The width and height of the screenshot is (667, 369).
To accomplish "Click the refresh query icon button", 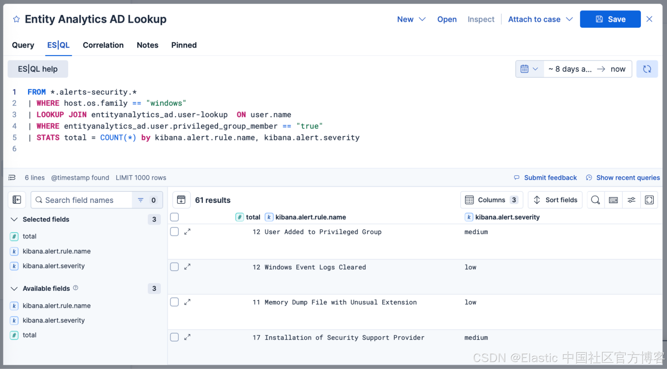I will pos(647,69).
